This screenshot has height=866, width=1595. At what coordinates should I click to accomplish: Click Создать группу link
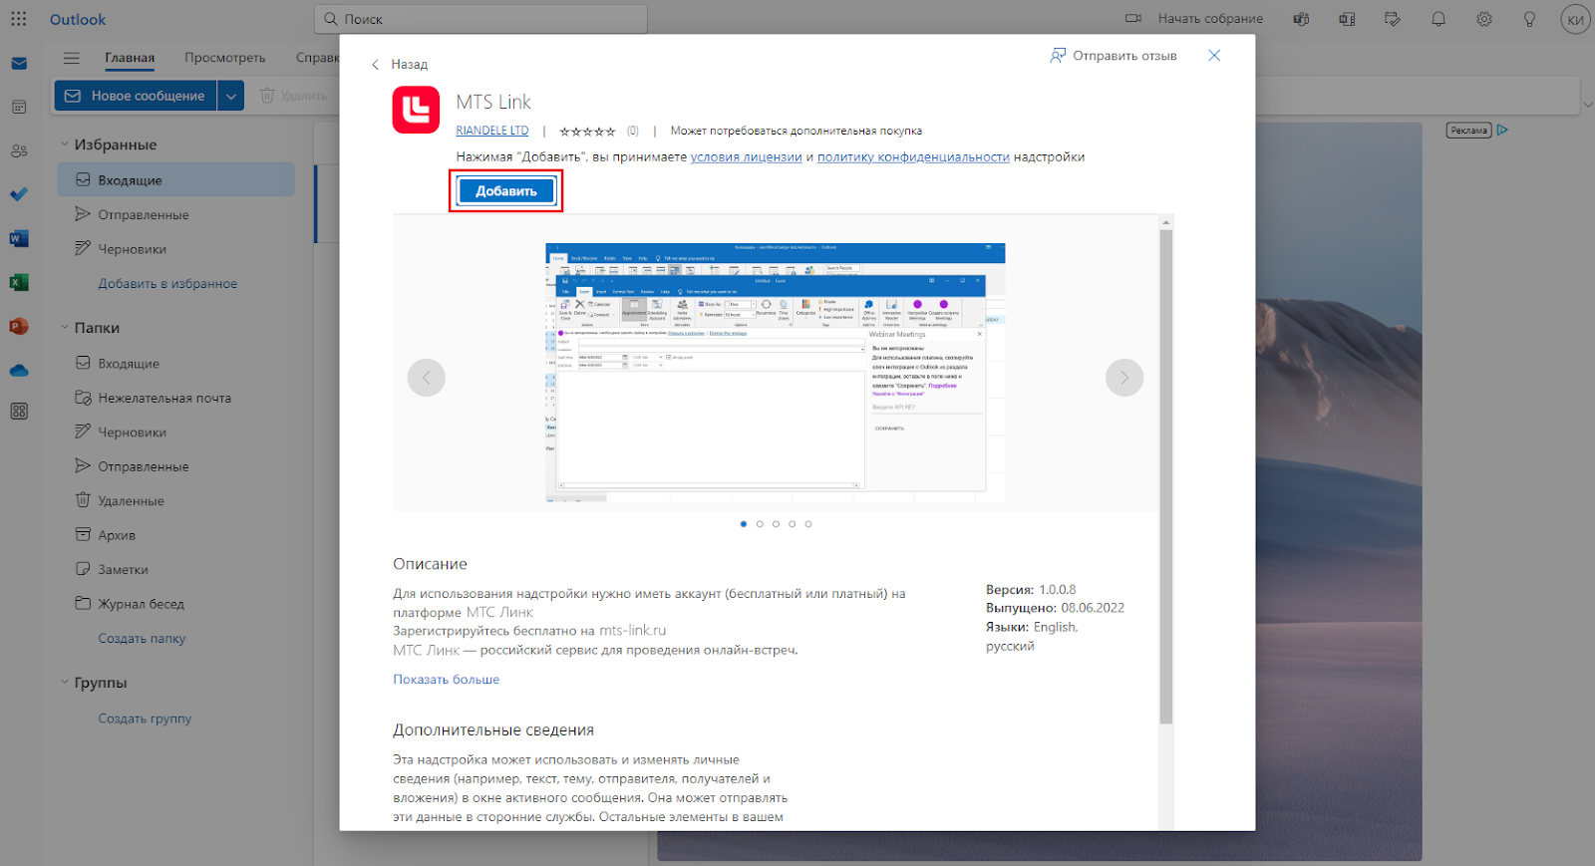145,719
